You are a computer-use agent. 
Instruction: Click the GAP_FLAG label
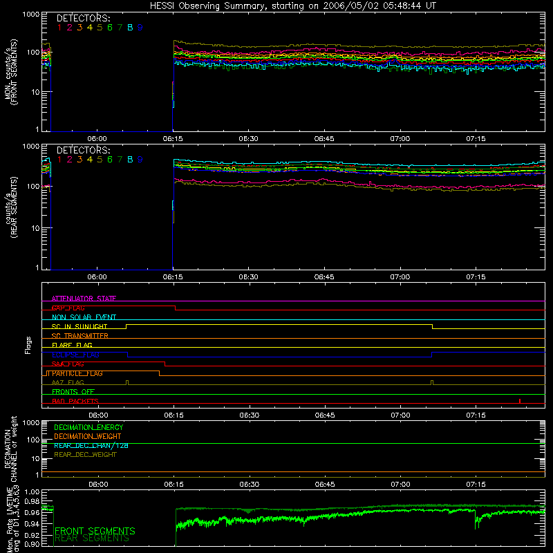coord(68,308)
